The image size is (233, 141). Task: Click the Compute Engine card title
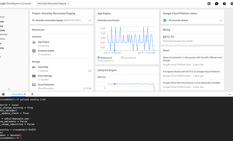[107, 70]
